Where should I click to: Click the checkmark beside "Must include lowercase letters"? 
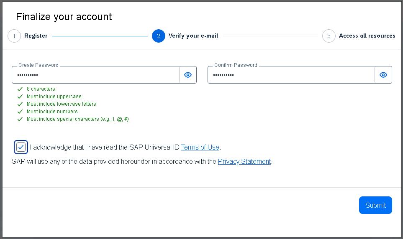pyautogui.click(x=20, y=104)
